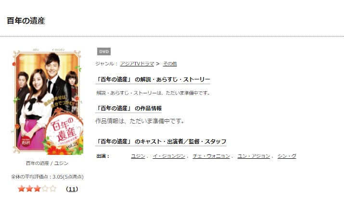Open the その他 genre link
344x204 pixels.
(170, 64)
